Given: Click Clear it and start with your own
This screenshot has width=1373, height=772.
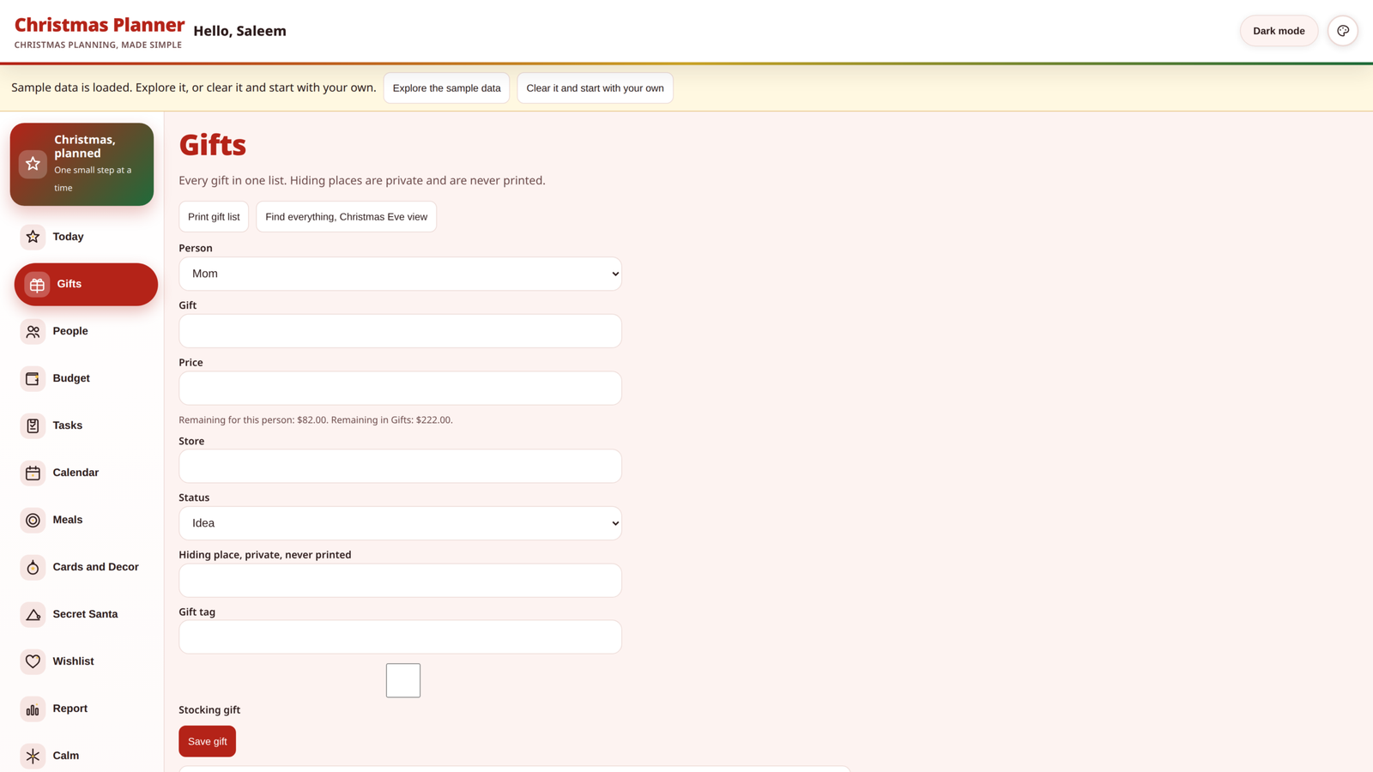Looking at the screenshot, I should tap(595, 88).
